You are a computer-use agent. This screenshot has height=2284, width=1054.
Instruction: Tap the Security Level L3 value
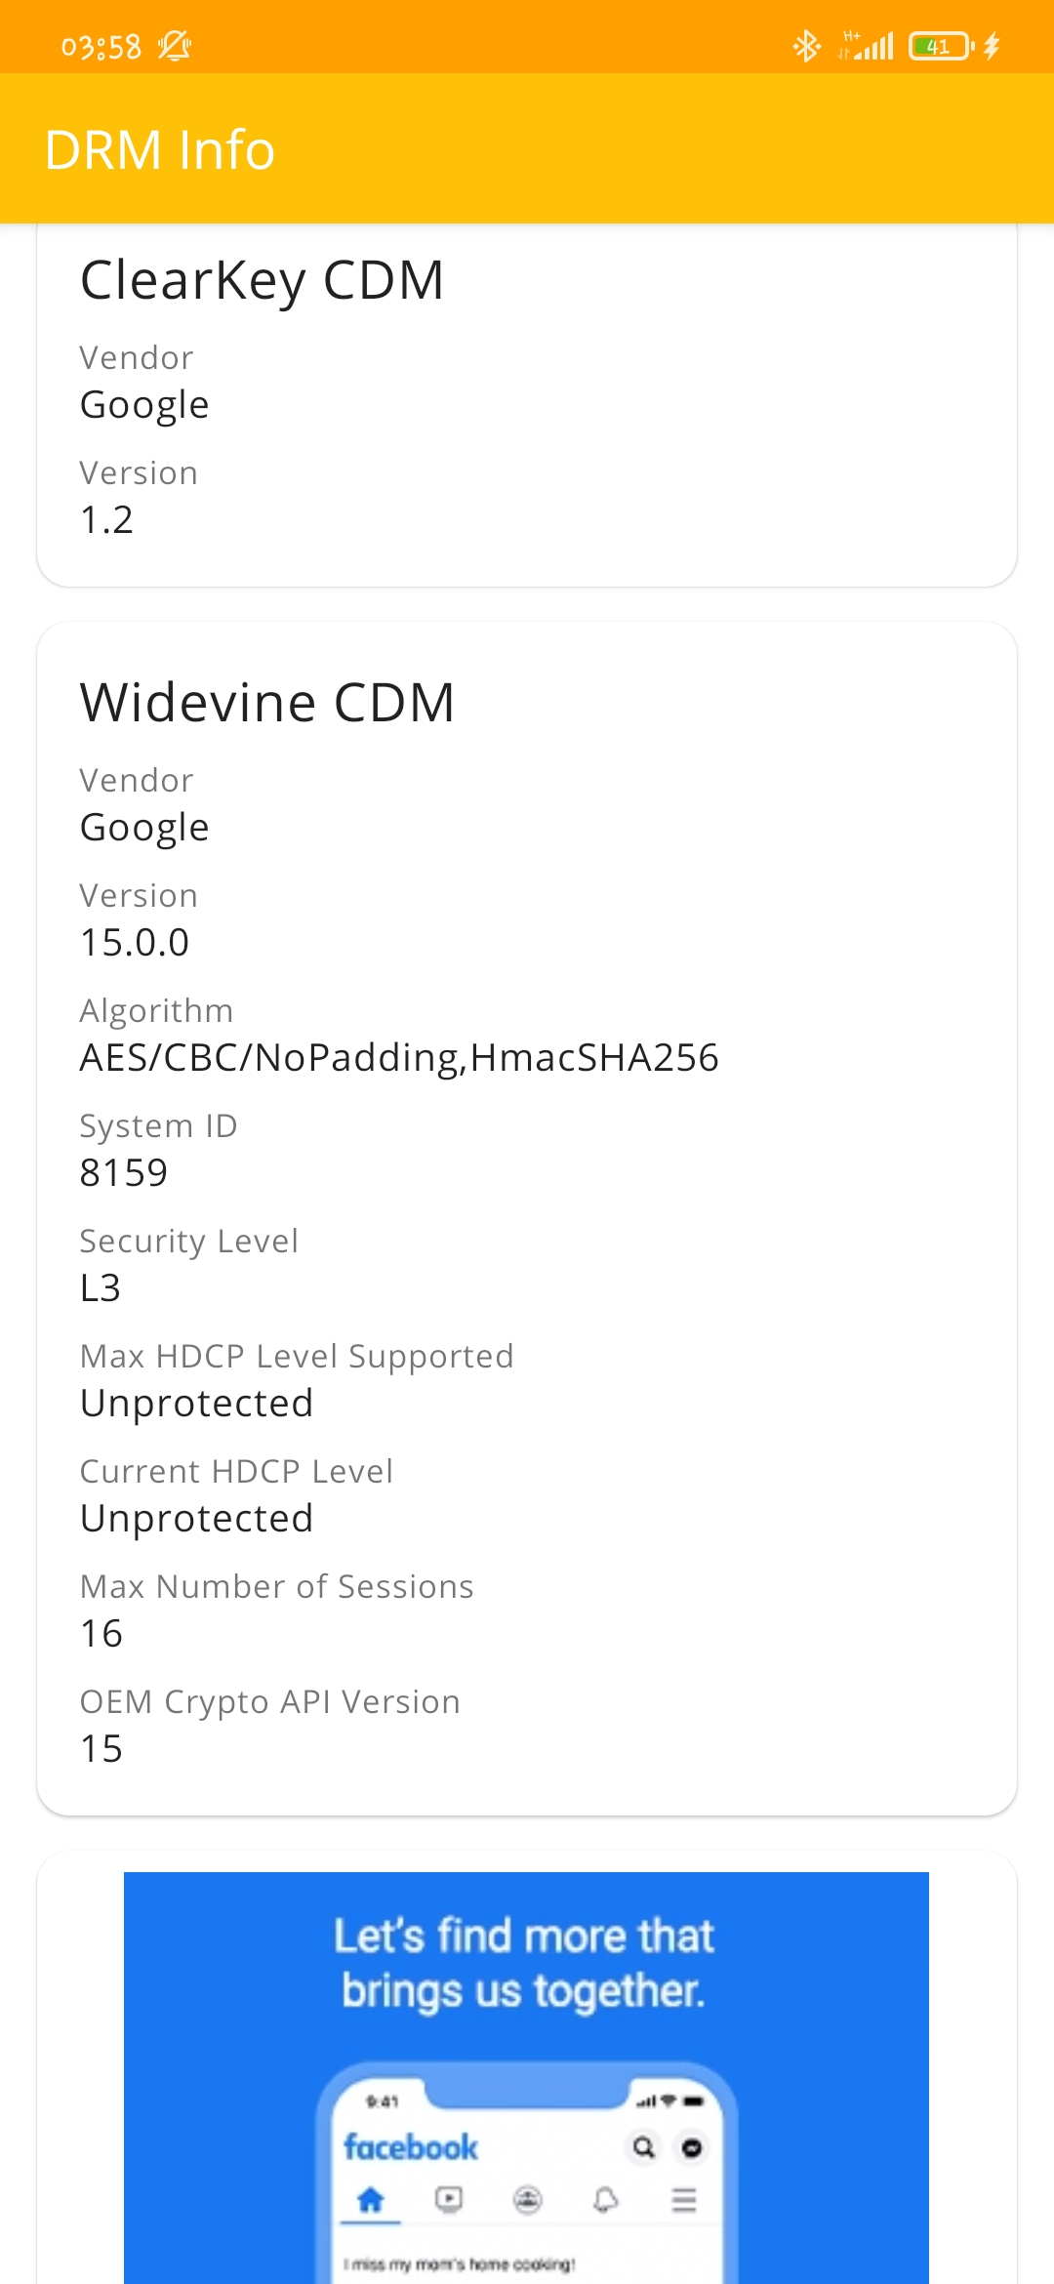tap(101, 1287)
